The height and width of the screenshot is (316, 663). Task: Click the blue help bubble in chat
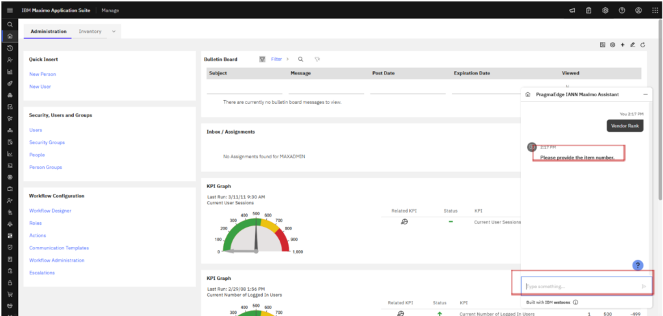click(638, 265)
